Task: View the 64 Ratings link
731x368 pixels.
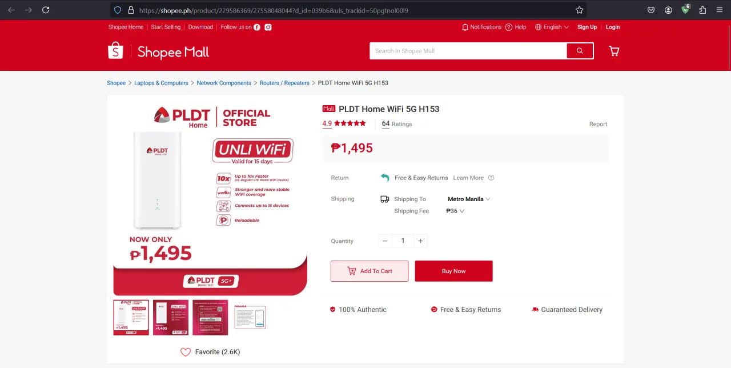Action: (x=397, y=123)
